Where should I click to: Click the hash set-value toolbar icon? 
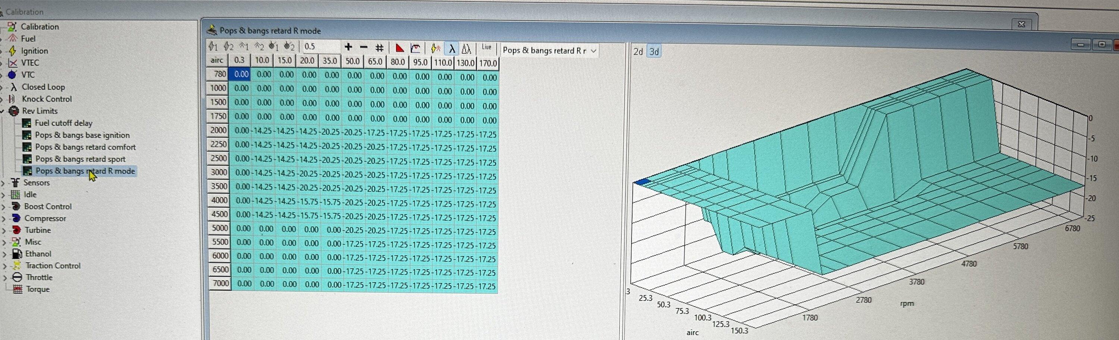(x=379, y=48)
